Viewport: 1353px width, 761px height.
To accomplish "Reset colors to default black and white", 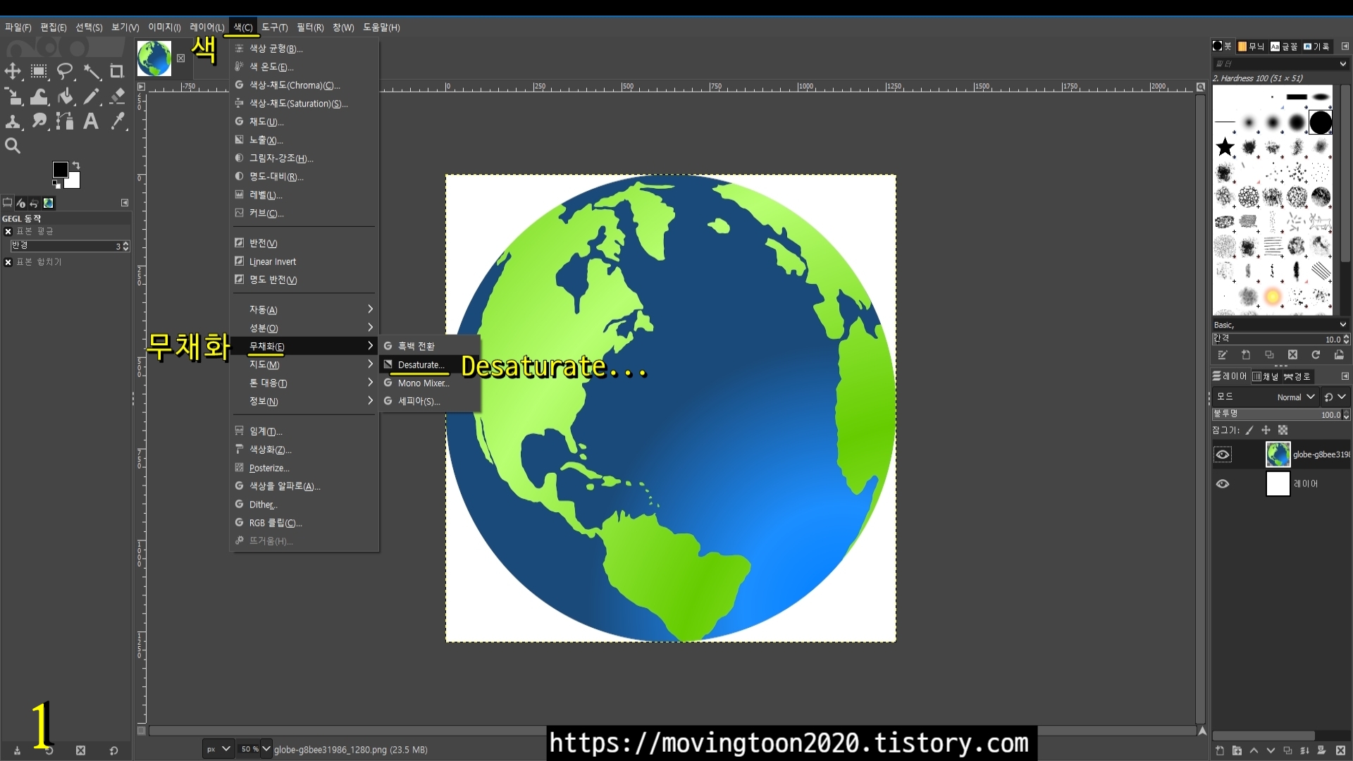I will tap(56, 184).
